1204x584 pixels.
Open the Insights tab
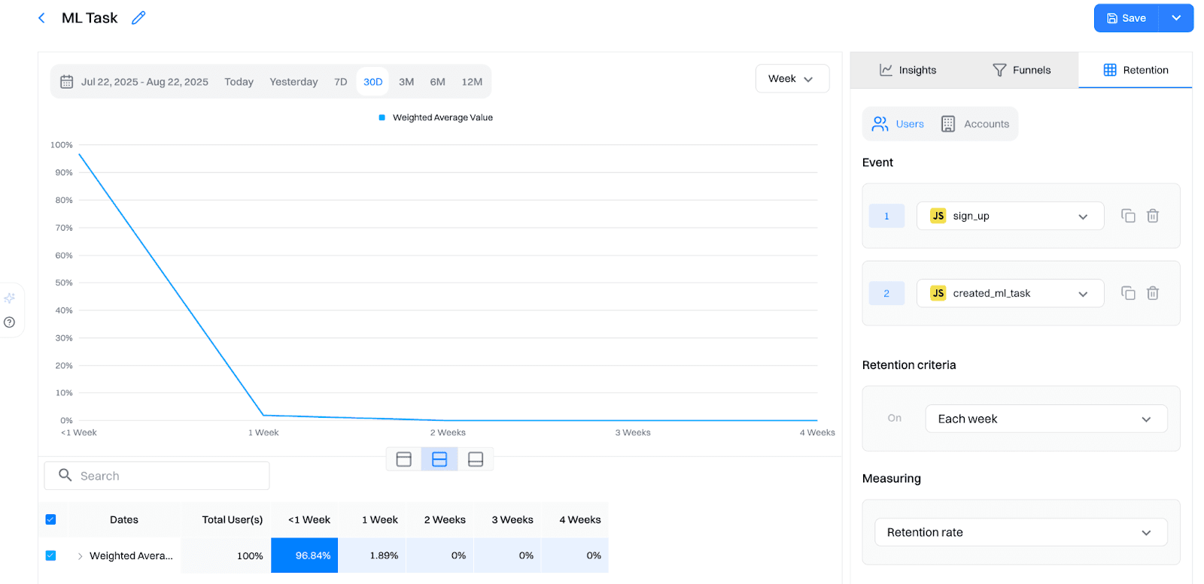click(908, 70)
